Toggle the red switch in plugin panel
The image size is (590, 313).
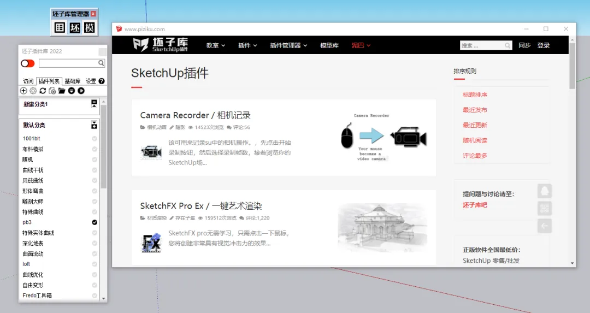coord(28,63)
